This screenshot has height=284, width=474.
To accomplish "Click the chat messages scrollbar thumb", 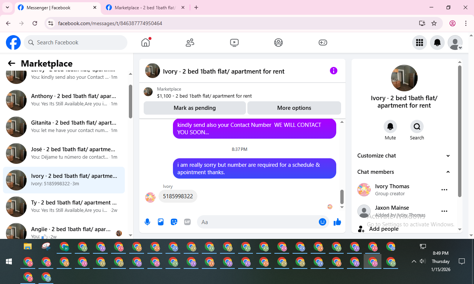I will click(342, 197).
